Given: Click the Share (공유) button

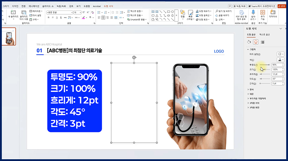Looking at the screenshot, I should coord(282,6).
